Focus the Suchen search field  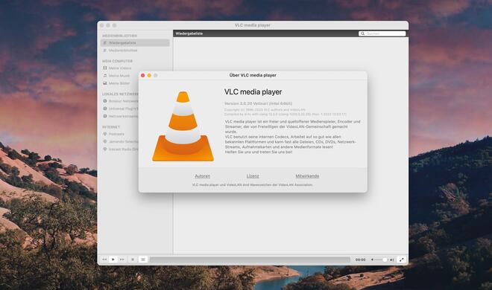(382, 33)
